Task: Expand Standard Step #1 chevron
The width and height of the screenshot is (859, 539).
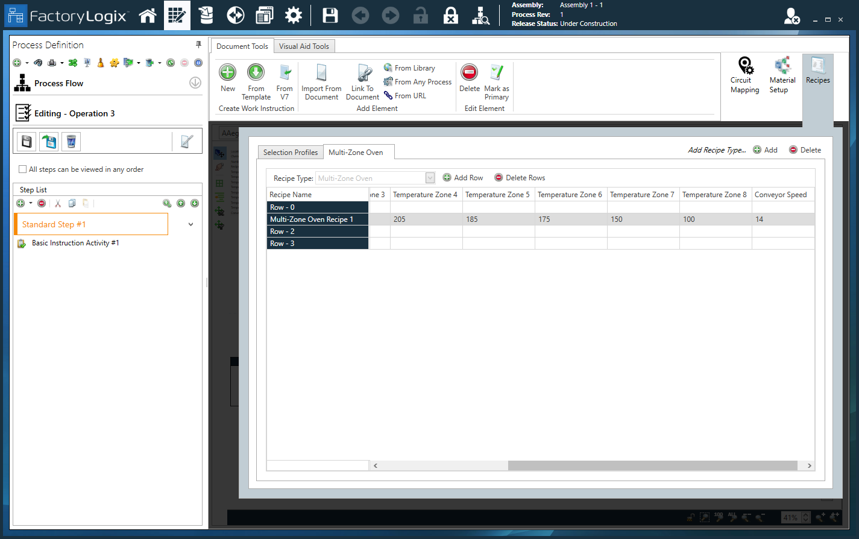Action: click(191, 224)
